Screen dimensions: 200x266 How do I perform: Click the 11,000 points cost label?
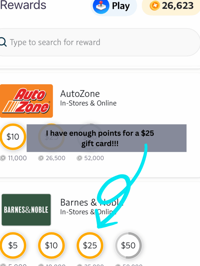(17, 158)
